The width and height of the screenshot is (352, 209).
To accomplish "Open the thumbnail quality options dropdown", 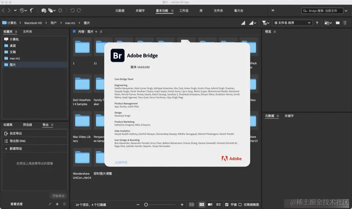I will point(253,23).
